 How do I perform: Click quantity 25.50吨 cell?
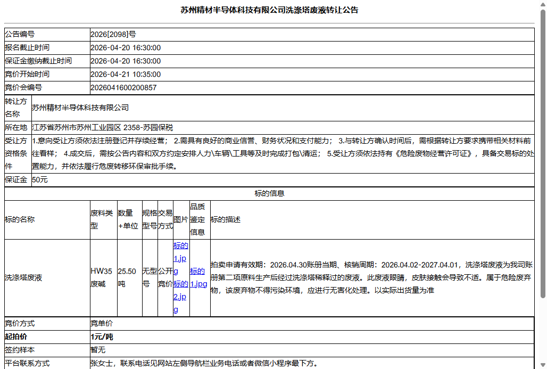click(130, 278)
